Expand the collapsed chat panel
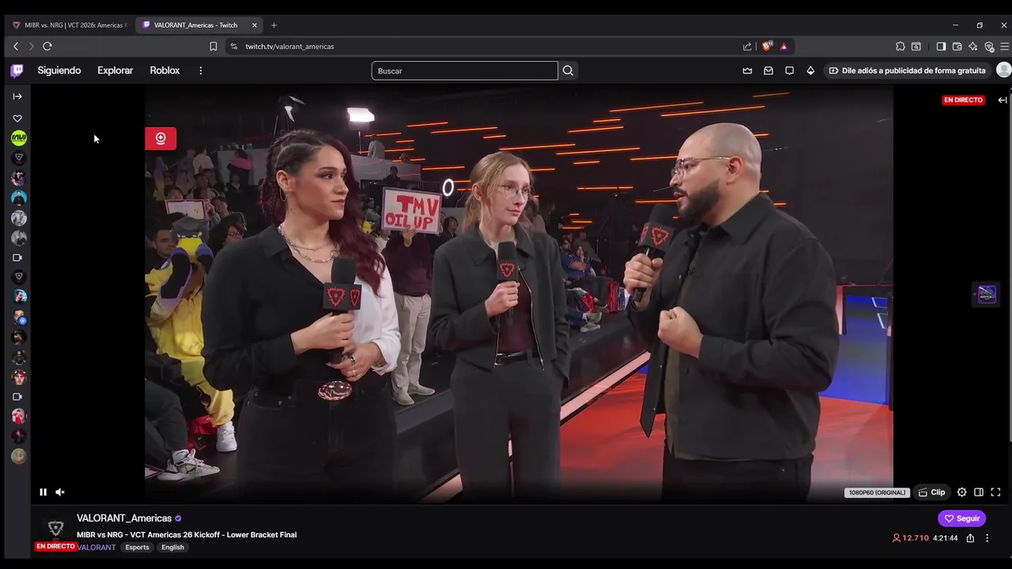The image size is (1012, 569). (1003, 100)
